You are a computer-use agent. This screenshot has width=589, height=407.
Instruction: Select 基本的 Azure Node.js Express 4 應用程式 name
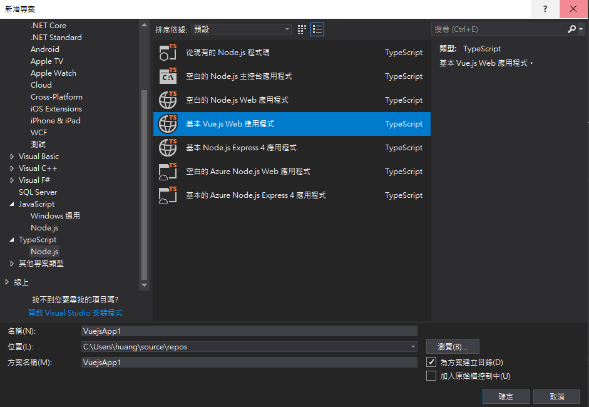(x=256, y=195)
